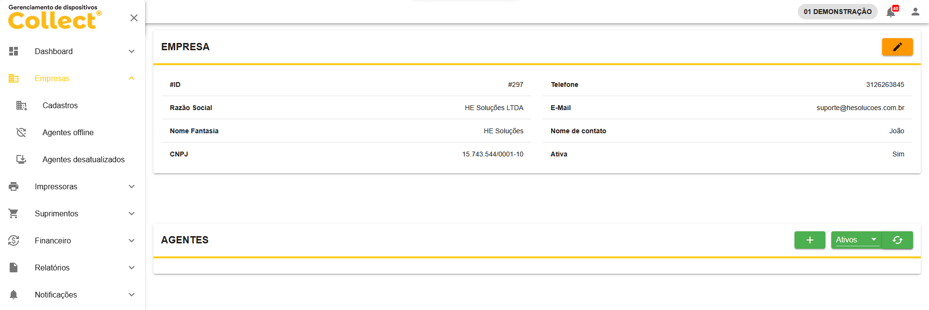Collapse the Empresas menu chevron

click(x=132, y=78)
